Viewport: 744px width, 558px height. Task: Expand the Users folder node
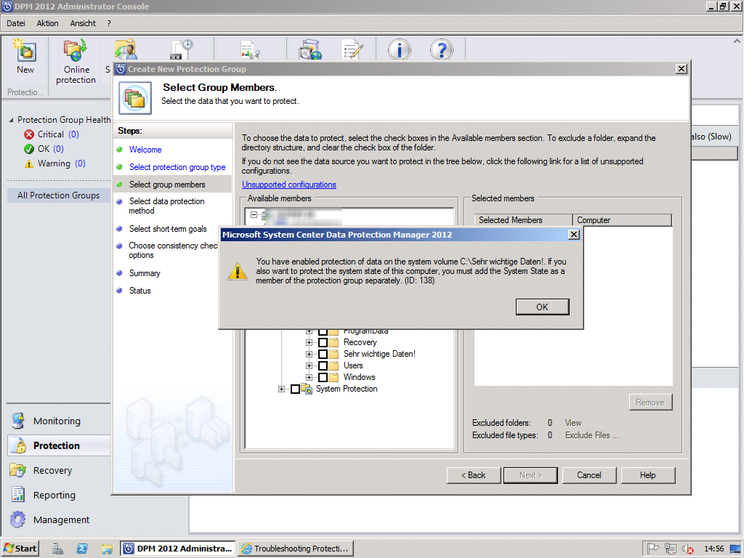pyautogui.click(x=309, y=366)
